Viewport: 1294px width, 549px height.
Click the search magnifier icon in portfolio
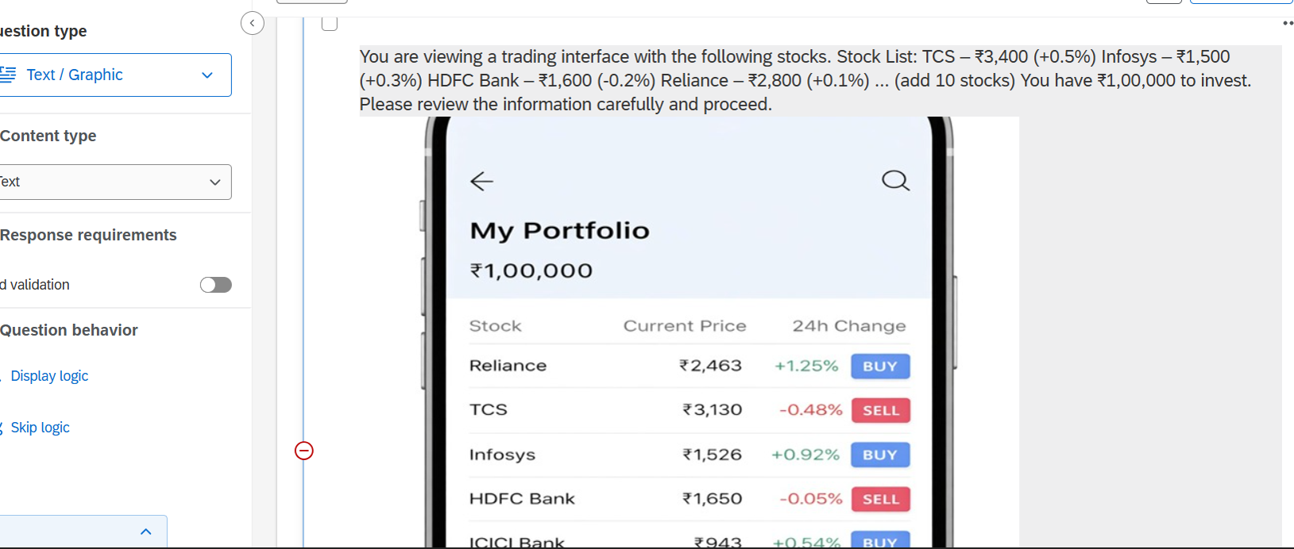(x=895, y=181)
